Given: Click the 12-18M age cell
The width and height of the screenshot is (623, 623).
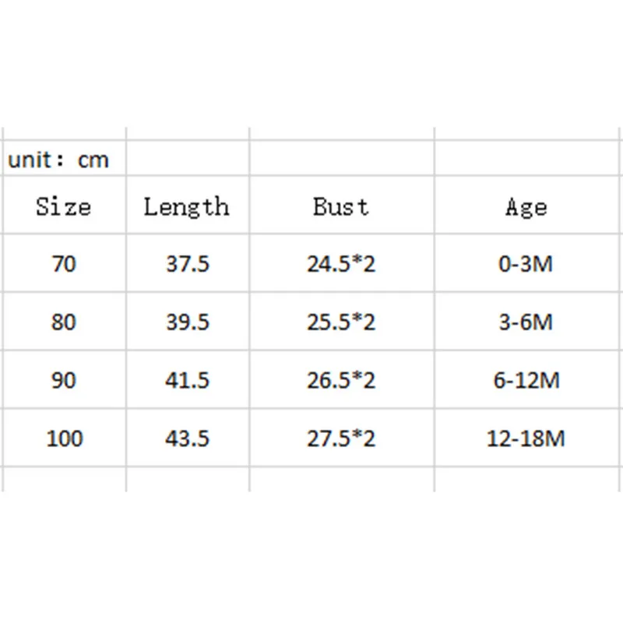Looking at the screenshot, I should click(x=527, y=438).
